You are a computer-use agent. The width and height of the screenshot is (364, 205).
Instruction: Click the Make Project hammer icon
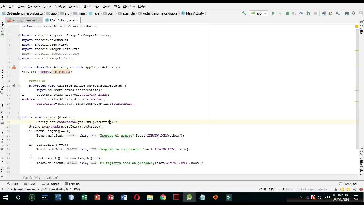click(x=244, y=13)
